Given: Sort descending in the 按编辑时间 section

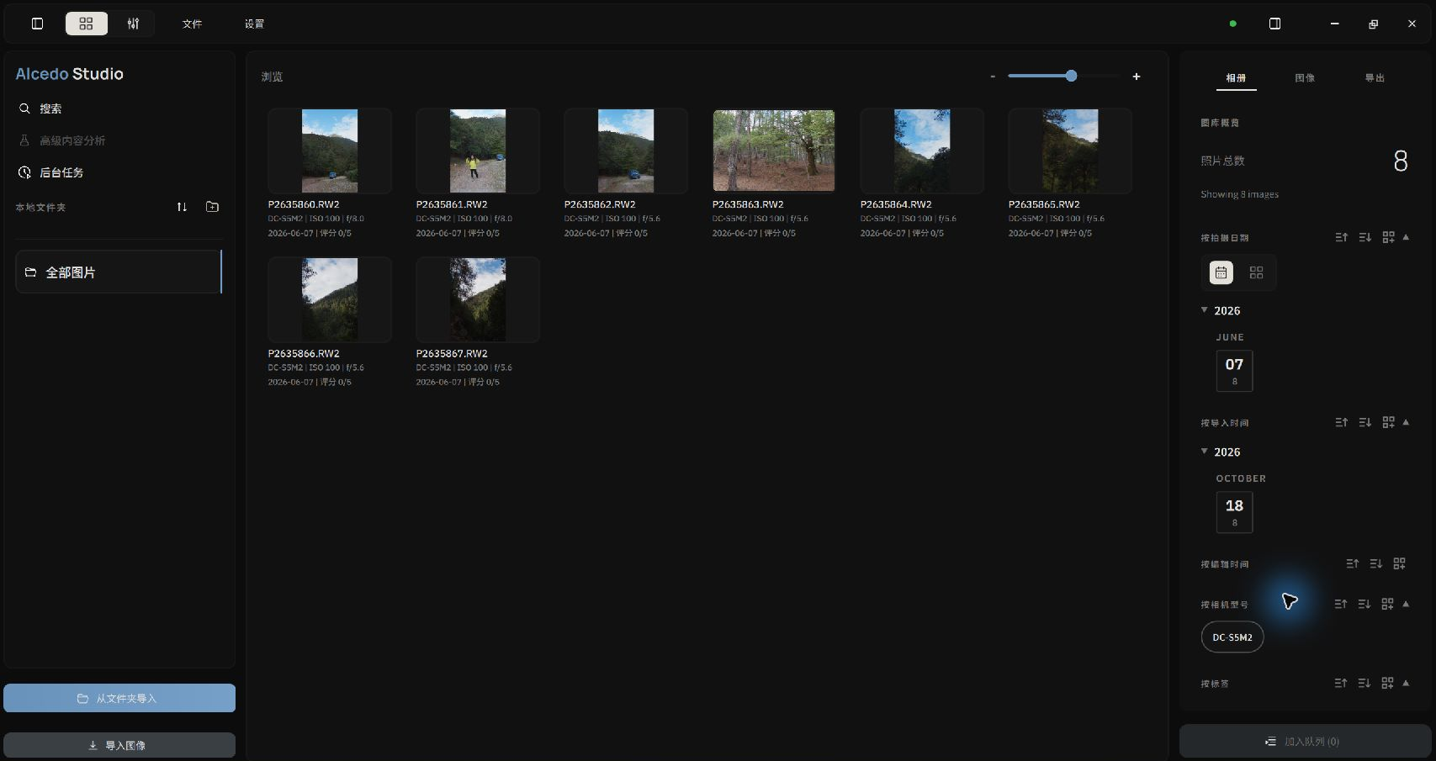Looking at the screenshot, I should pyautogui.click(x=1375, y=563).
